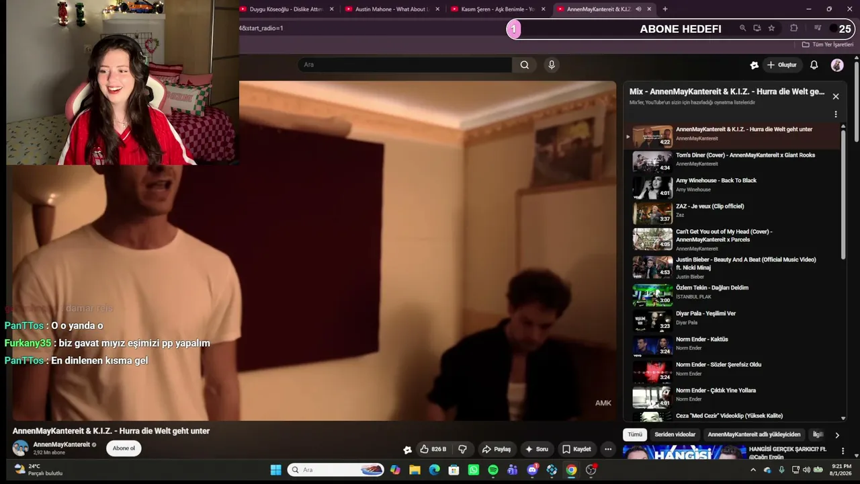
Task: Open Microsoft Teams from the taskbar
Action: pos(513,470)
